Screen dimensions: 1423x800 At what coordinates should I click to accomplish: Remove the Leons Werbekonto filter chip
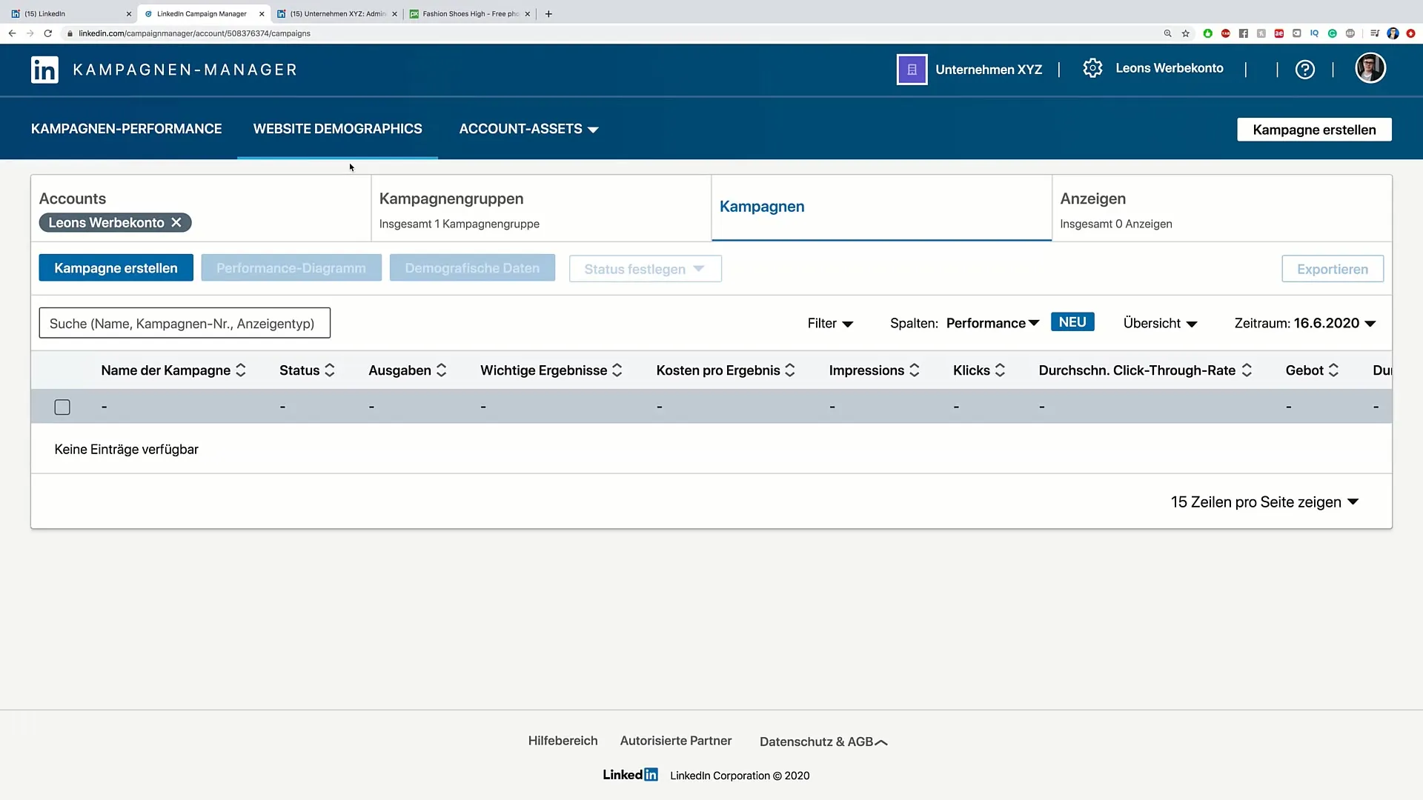176,222
